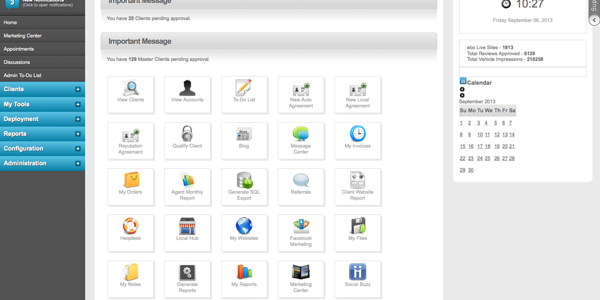Image resolution: width=600 pixels, height=300 pixels.
Task: Expand the Configuration sidebar section
Action: [x=42, y=148]
